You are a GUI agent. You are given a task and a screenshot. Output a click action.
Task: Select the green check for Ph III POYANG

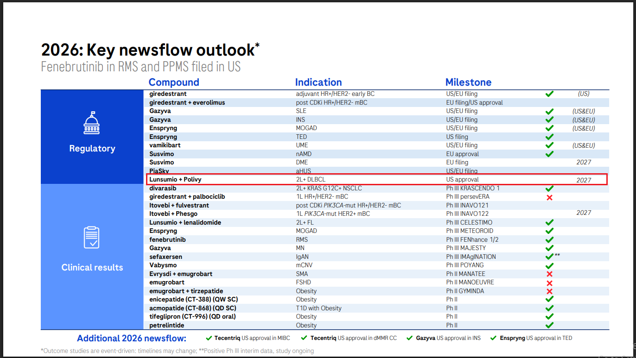(x=549, y=266)
